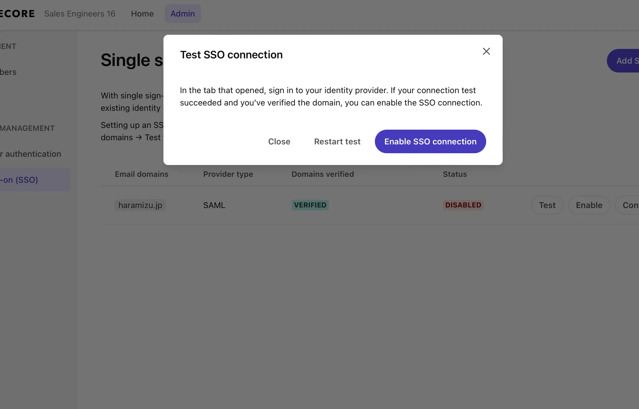Click the VERIFIED domain status icon

pyautogui.click(x=310, y=204)
